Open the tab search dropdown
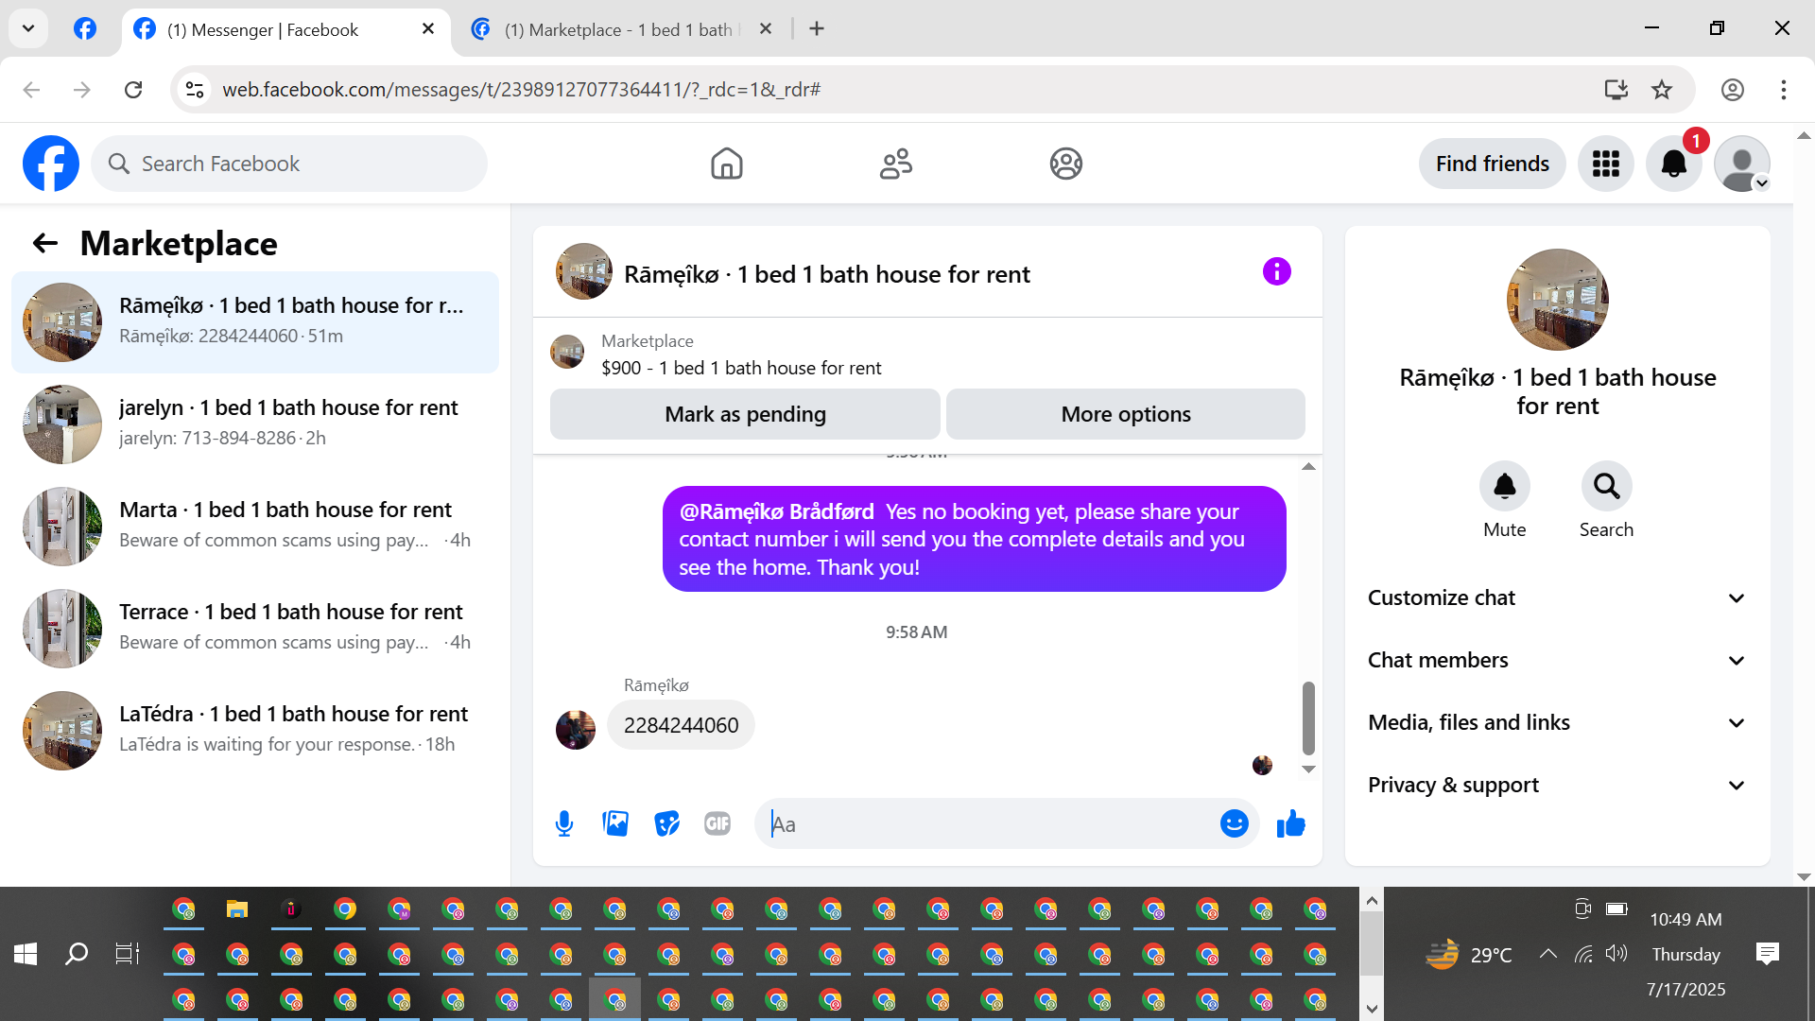The image size is (1815, 1021). [x=28, y=28]
